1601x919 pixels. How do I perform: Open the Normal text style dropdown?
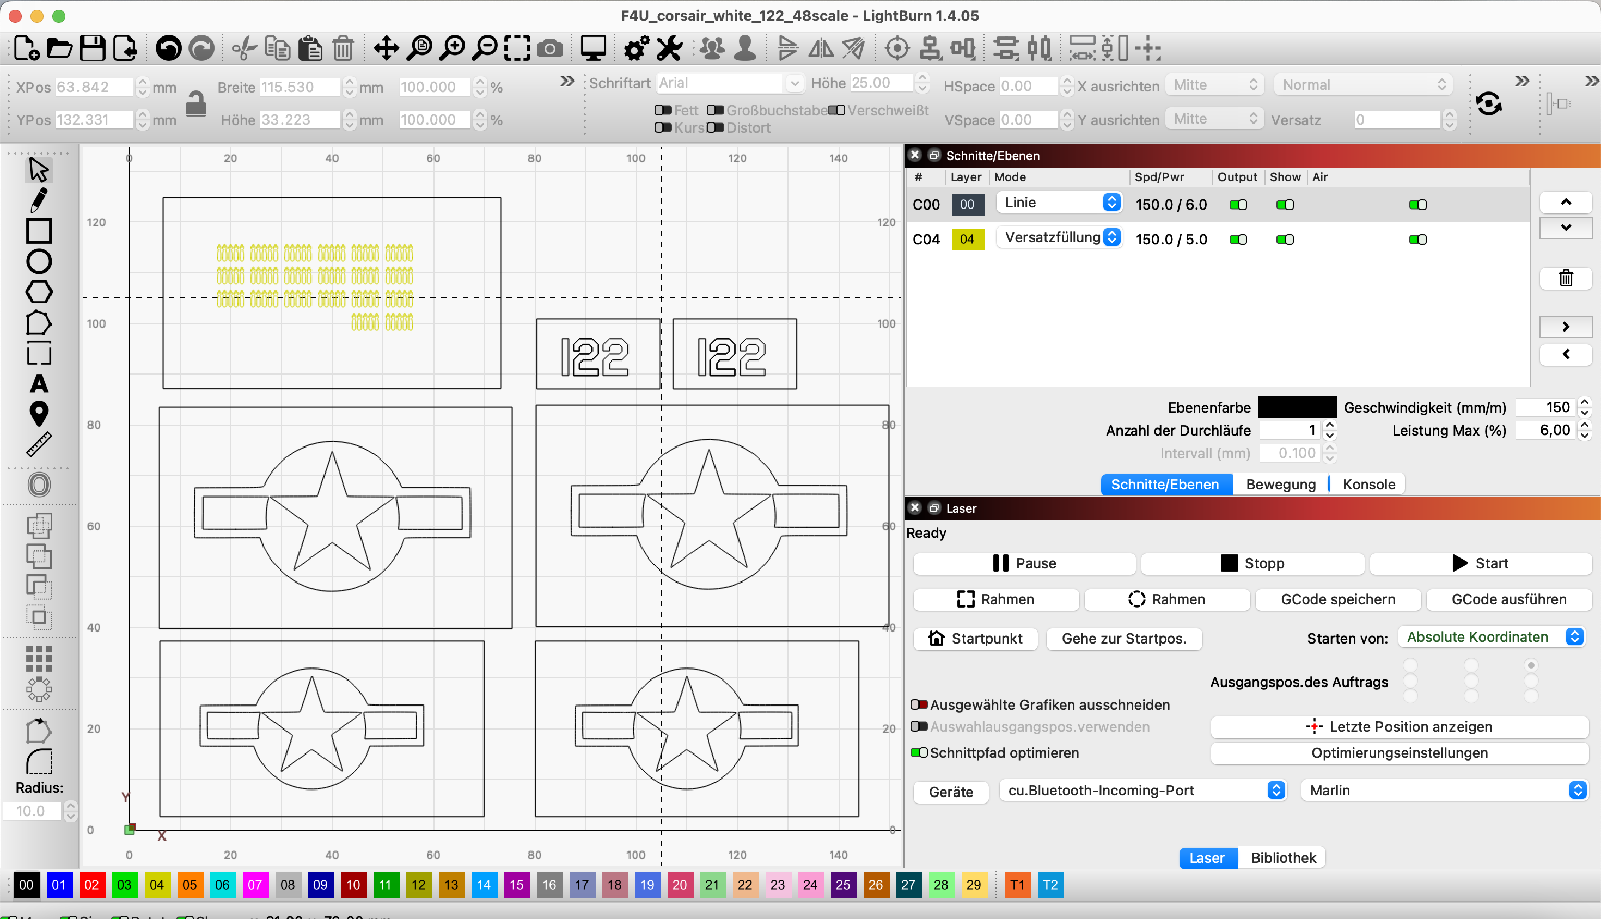click(x=1364, y=85)
